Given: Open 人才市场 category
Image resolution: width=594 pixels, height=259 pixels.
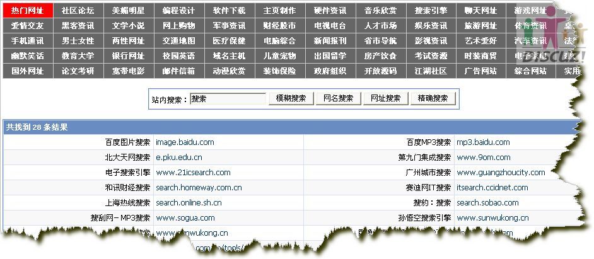Looking at the screenshot, I should 381,26.
